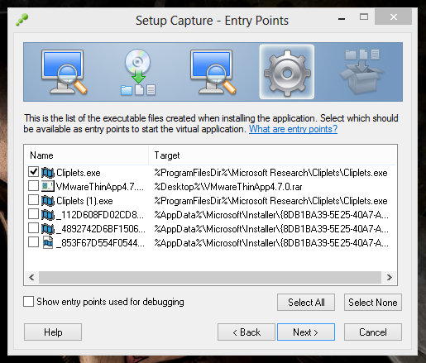Screen dimensions: 426x363
Task: Click the _4892742D6BF1506 entry icon
Action: pyautogui.click(x=48, y=229)
